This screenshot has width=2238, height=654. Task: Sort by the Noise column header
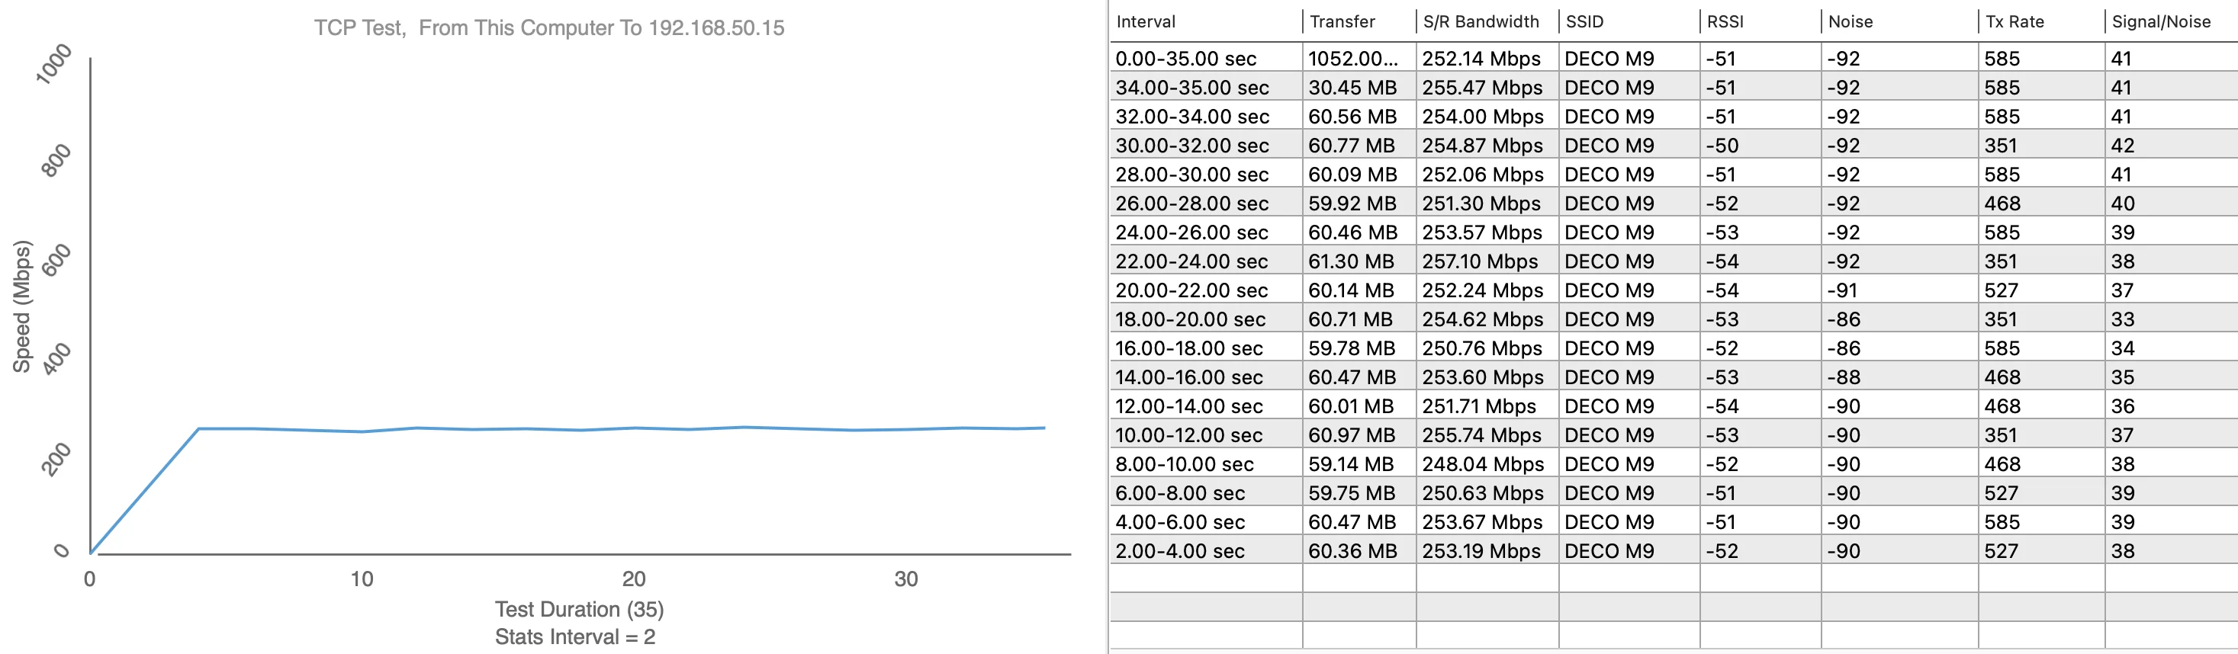click(x=1850, y=21)
